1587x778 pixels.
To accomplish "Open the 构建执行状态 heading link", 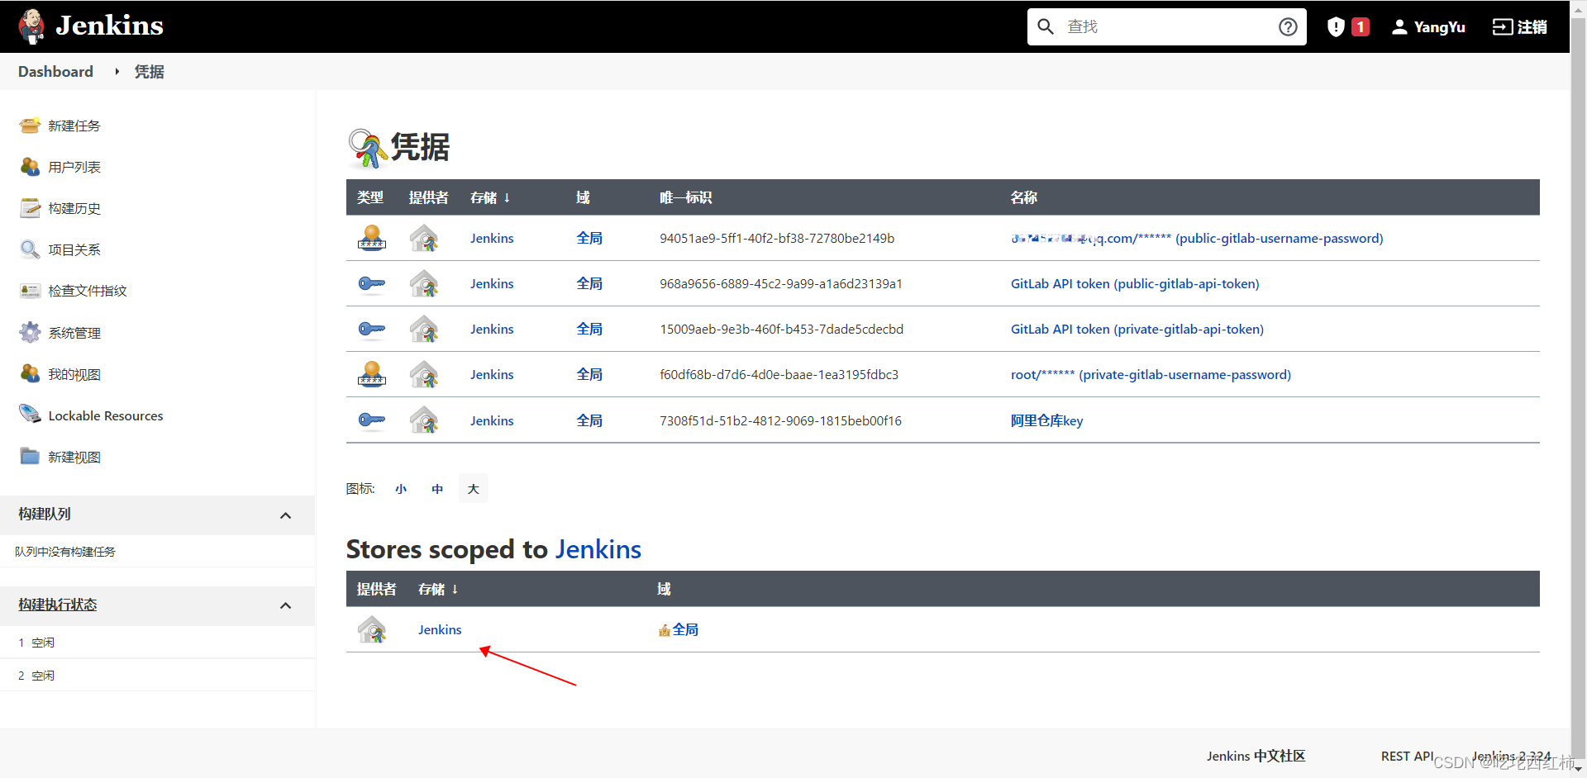I will pyautogui.click(x=58, y=605).
